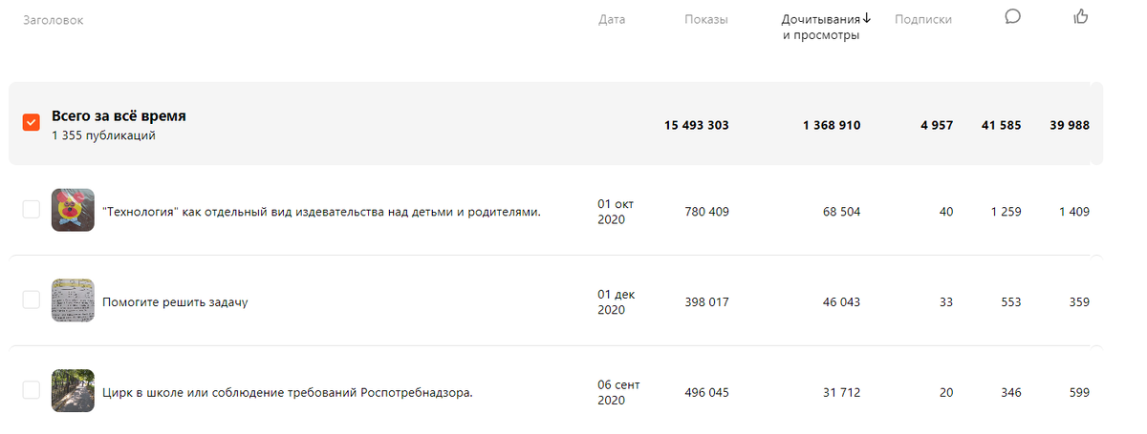Image resolution: width=1147 pixels, height=434 pixels.
Task: Uncheck the Всего за всё время checkbox
Action: 31,122
